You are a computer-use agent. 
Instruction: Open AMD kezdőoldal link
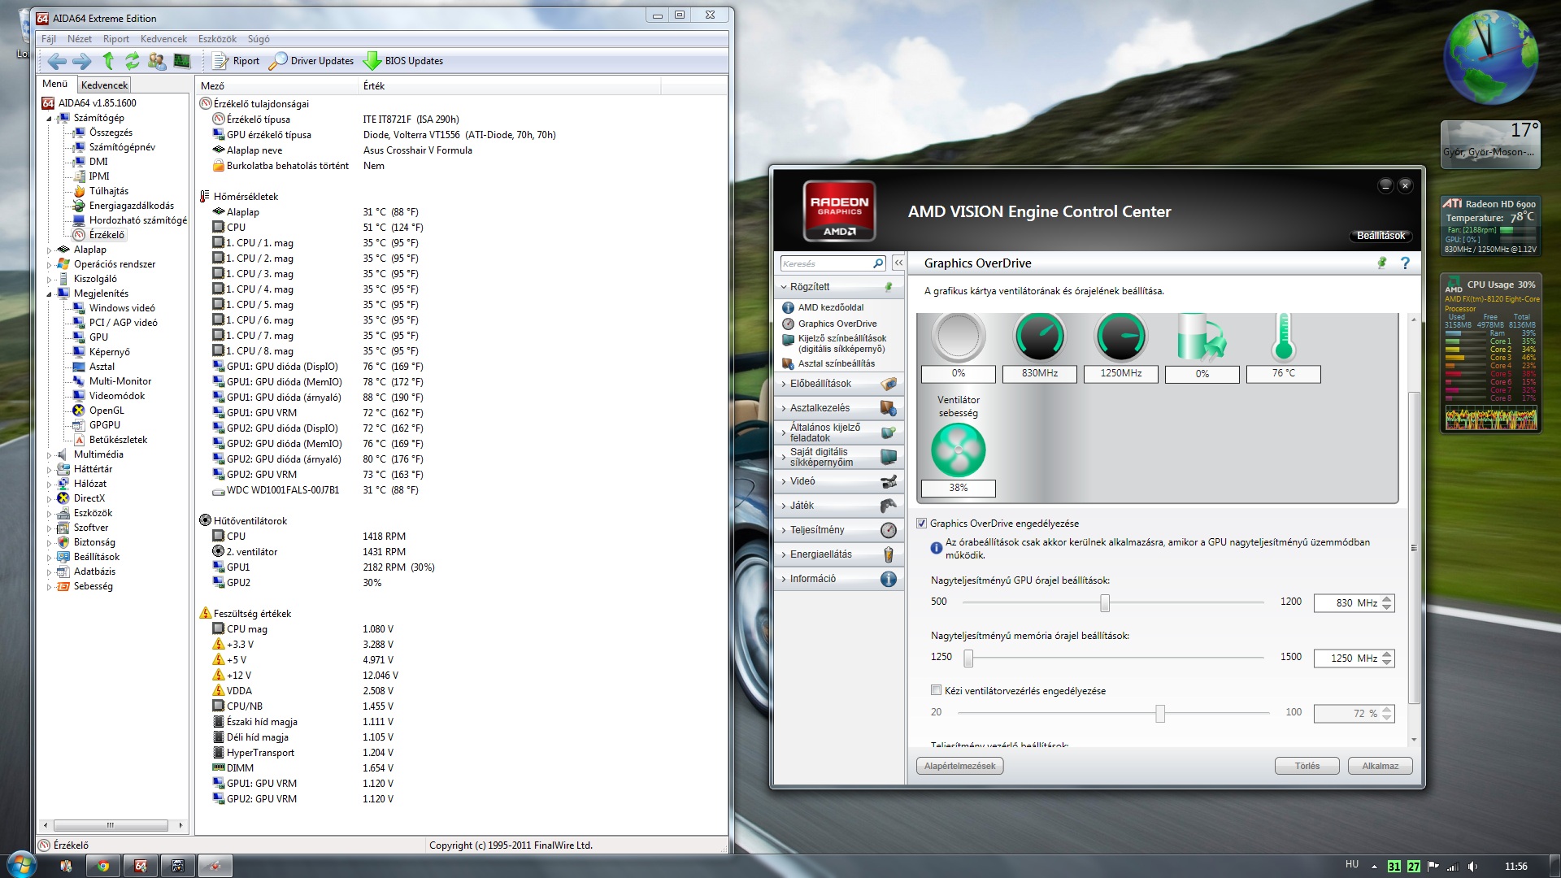tap(830, 307)
